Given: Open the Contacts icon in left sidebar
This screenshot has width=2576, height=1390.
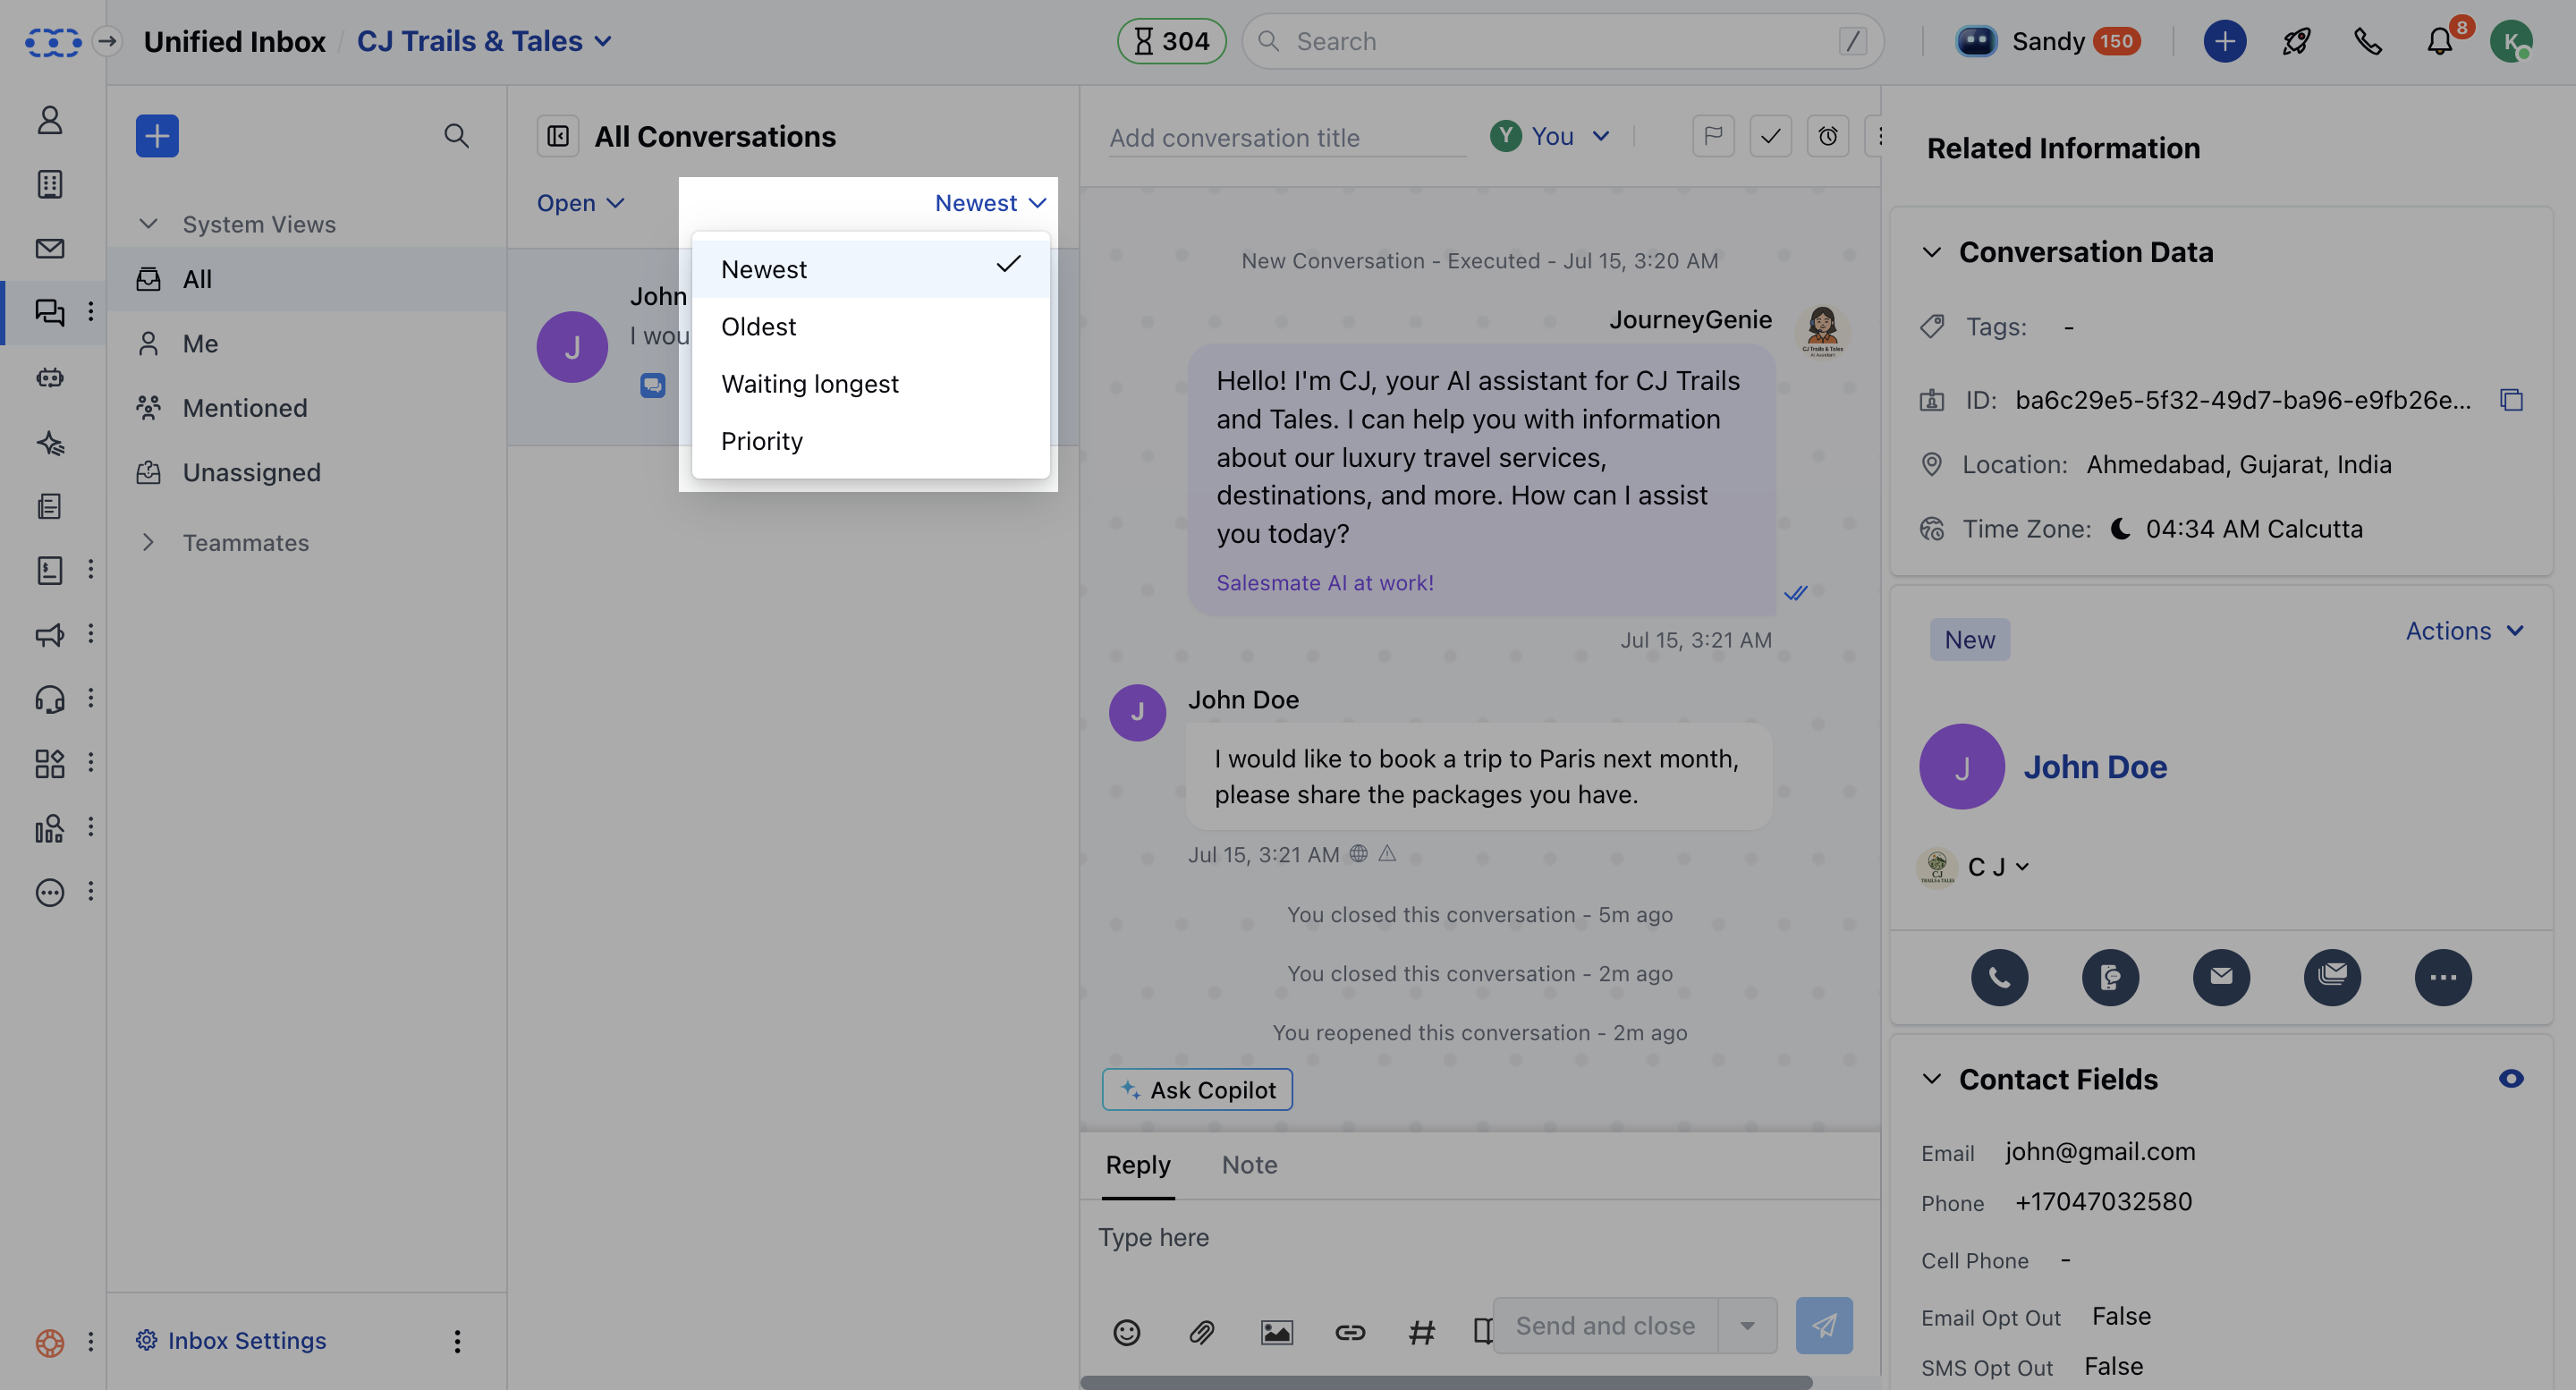Looking at the screenshot, I should click(49, 120).
